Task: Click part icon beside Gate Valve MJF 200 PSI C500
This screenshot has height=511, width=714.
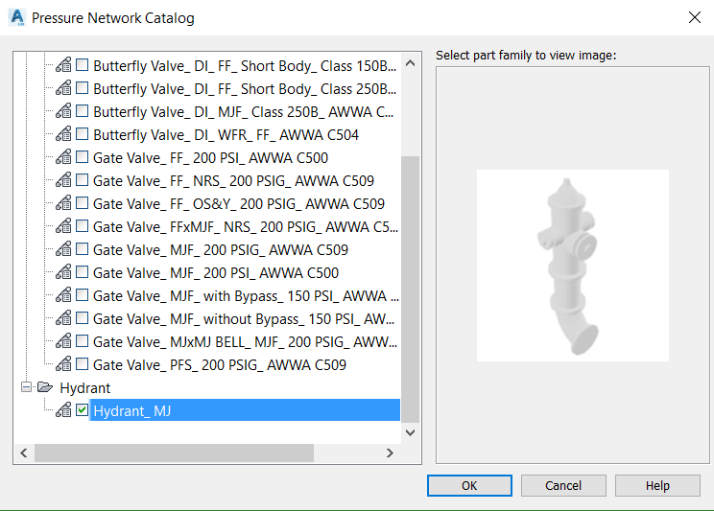Action: 63,272
